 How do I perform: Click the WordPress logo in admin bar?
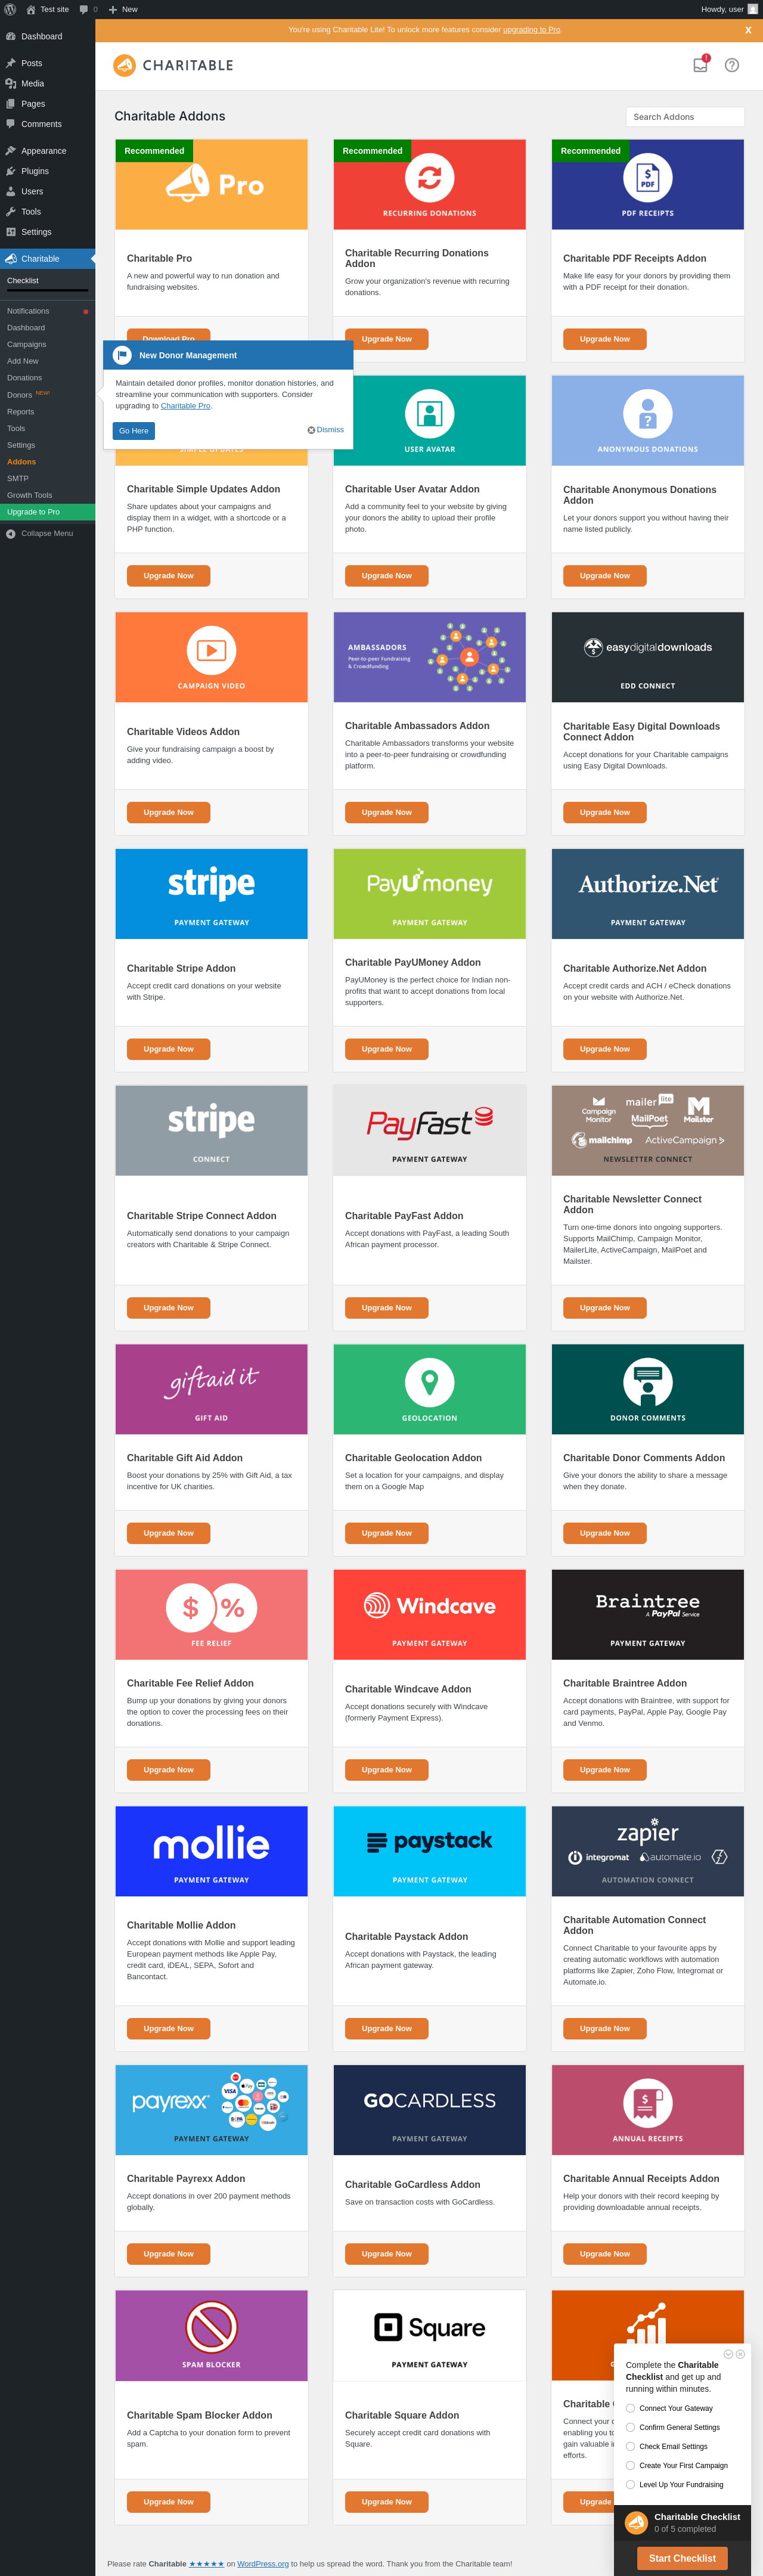(10, 9)
